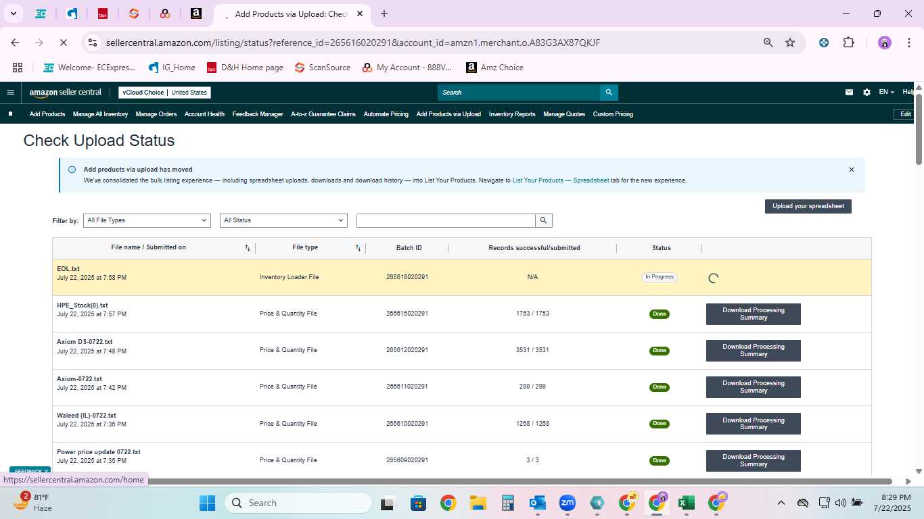Screen dimensions: 924x519
Task: Open a new browser tab
Action: pos(384,14)
